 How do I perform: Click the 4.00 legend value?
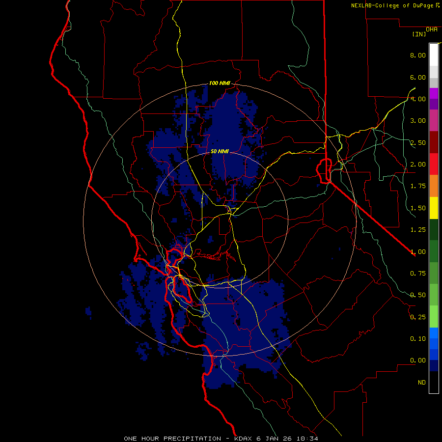[x=418, y=99]
